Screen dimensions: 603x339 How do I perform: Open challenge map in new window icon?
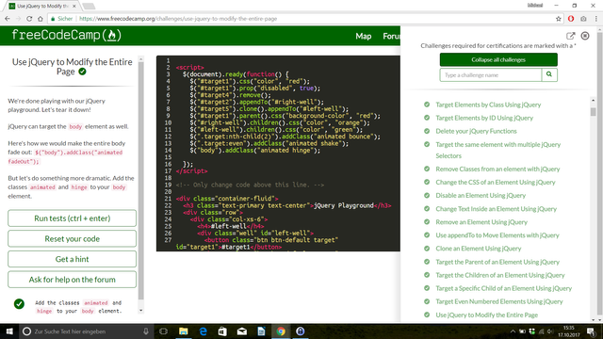pyautogui.click(x=571, y=36)
